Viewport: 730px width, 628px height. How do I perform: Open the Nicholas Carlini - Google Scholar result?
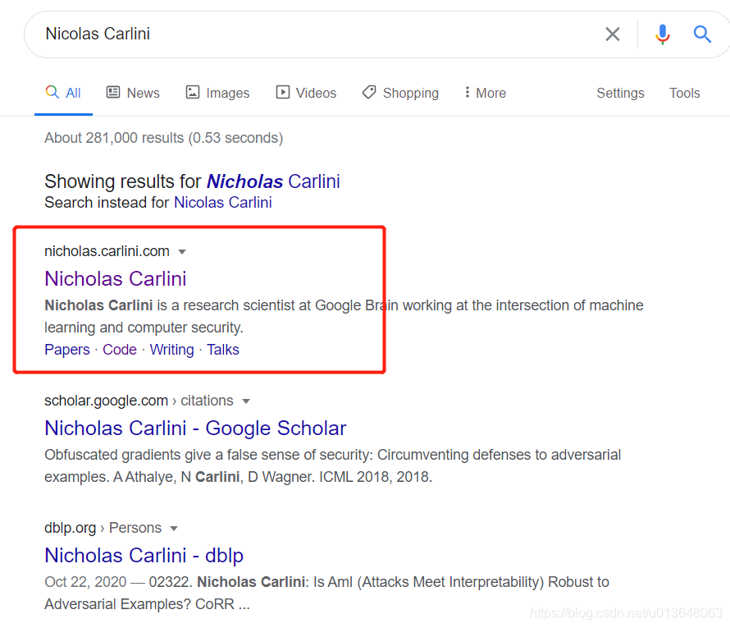(x=195, y=429)
